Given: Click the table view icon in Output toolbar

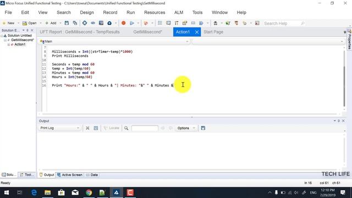Looking at the screenshot, I should [96, 128].
